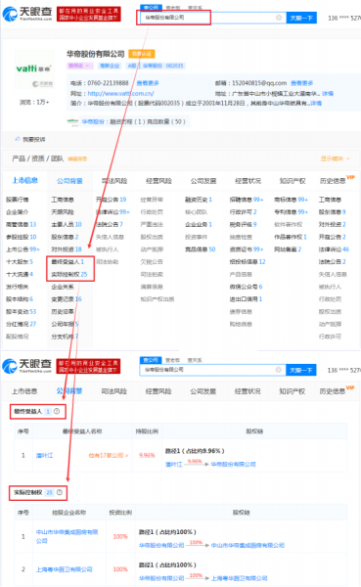Select the 查公司 tab above the upper search

[x=151, y=8]
